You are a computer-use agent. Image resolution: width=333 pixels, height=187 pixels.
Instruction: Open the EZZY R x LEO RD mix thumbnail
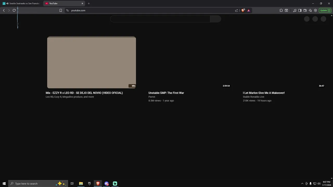pos(92,62)
